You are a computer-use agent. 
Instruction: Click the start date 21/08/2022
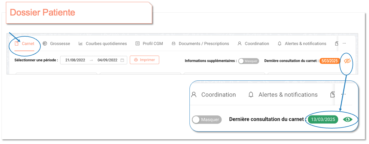click(75, 60)
